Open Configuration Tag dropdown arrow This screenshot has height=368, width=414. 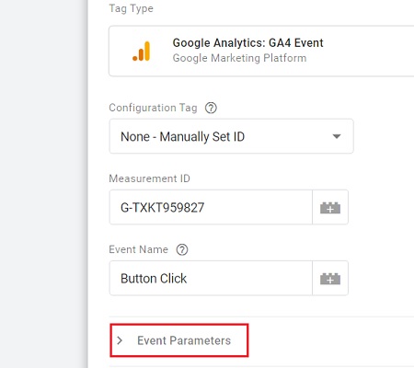click(x=337, y=136)
